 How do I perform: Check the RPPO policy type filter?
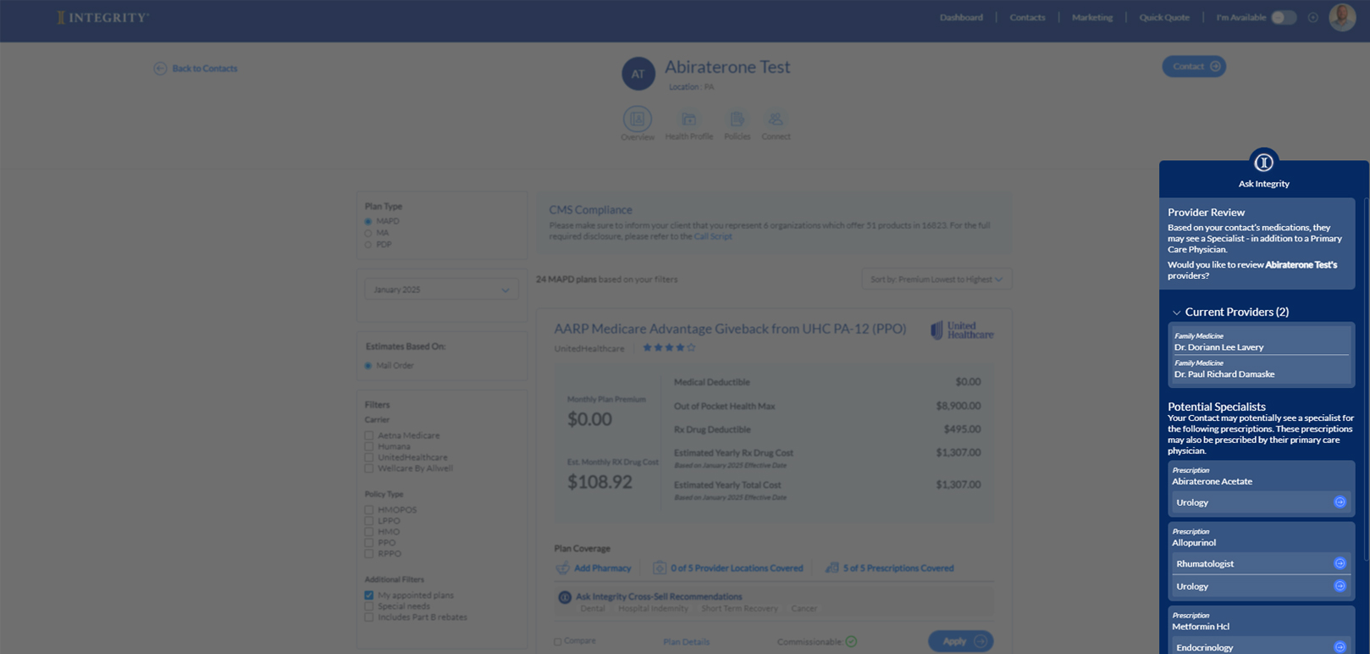coord(369,554)
